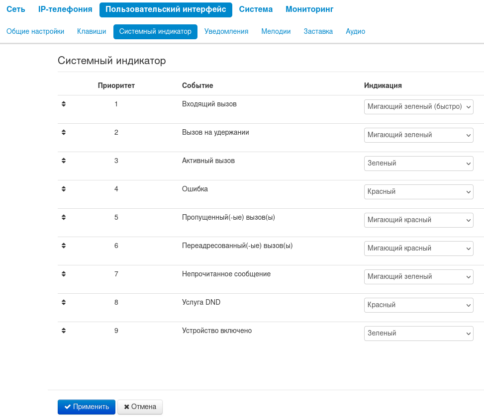Image resolution: width=484 pixels, height=420 pixels.
Task: Click the sort handle on Непрочитанное сообщение row
Action: point(64,274)
